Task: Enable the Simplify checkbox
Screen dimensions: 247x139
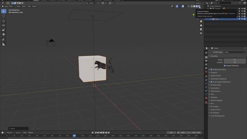Action: (x=211, y=107)
